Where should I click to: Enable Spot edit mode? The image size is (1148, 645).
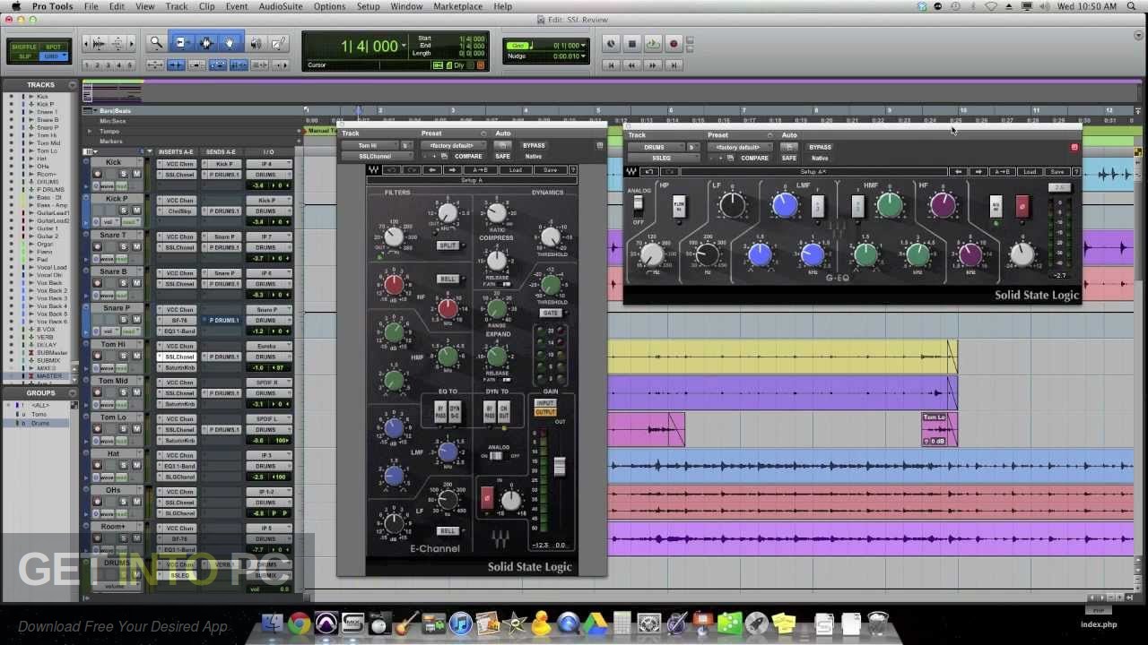54,47
